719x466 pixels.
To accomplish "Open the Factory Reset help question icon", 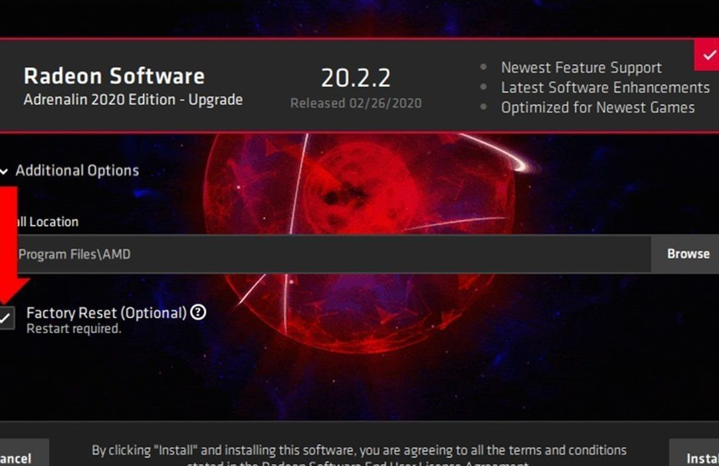I will click(x=198, y=313).
